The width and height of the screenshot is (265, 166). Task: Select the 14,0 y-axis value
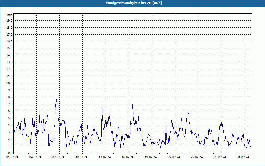click(9, 55)
